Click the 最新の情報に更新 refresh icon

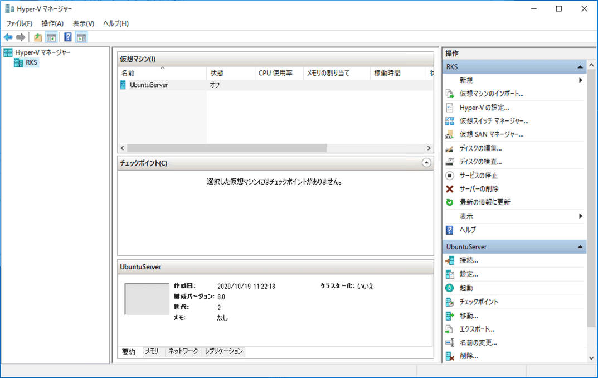450,202
